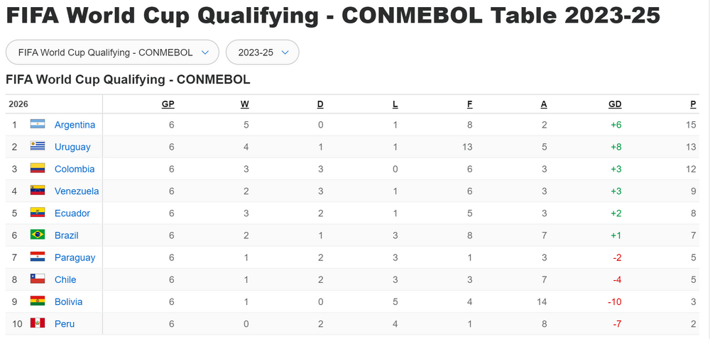Sort by the D draws column header
Image resolution: width=710 pixels, height=339 pixels.
(x=320, y=104)
